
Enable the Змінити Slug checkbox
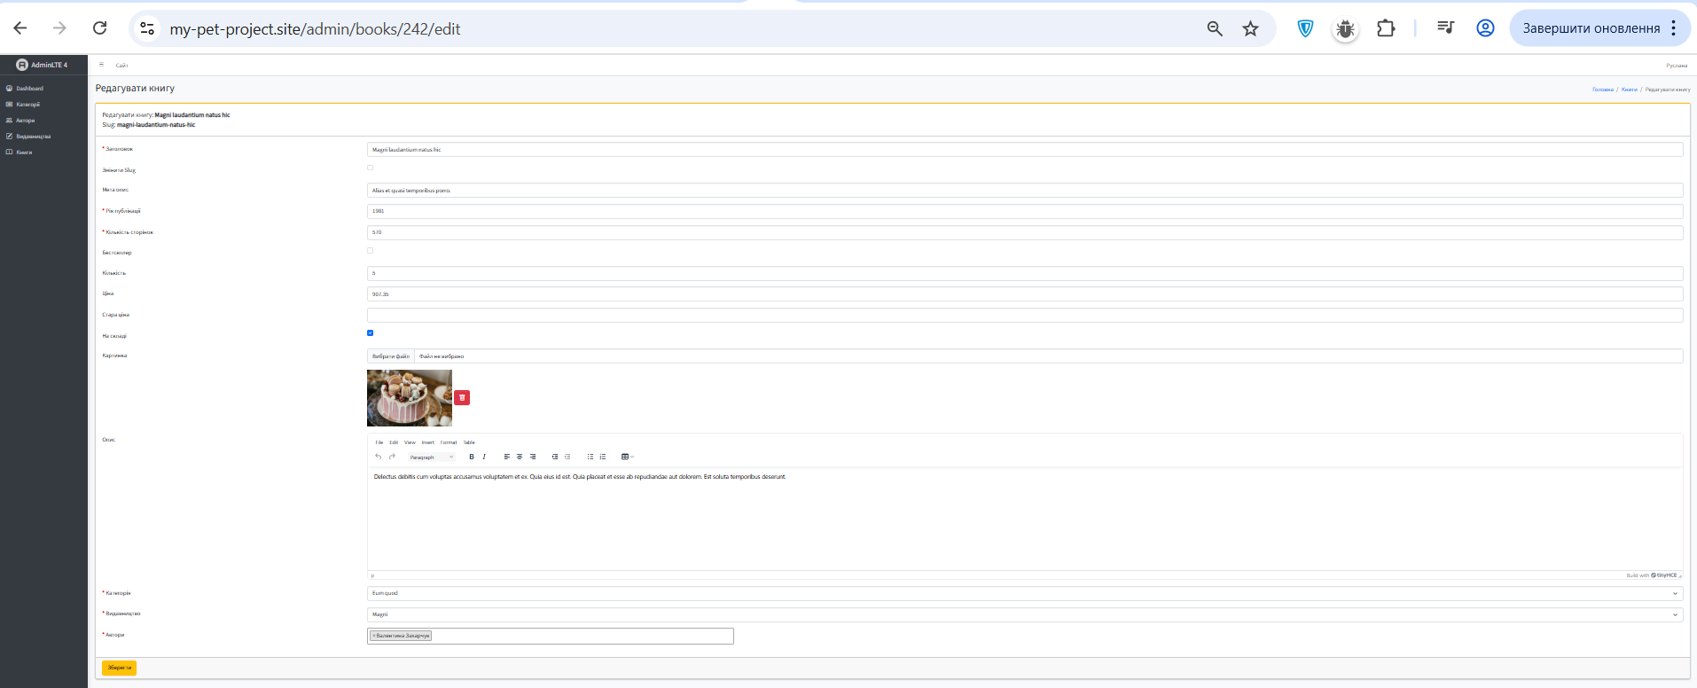coord(371,168)
